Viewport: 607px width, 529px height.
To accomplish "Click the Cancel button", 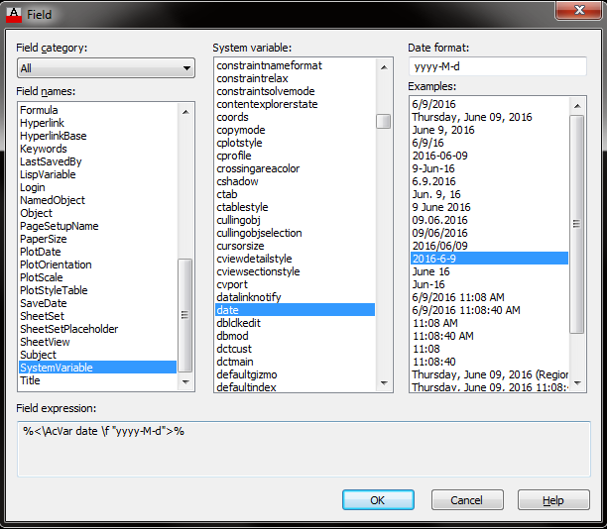I will pyautogui.click(x=467, y=500).
